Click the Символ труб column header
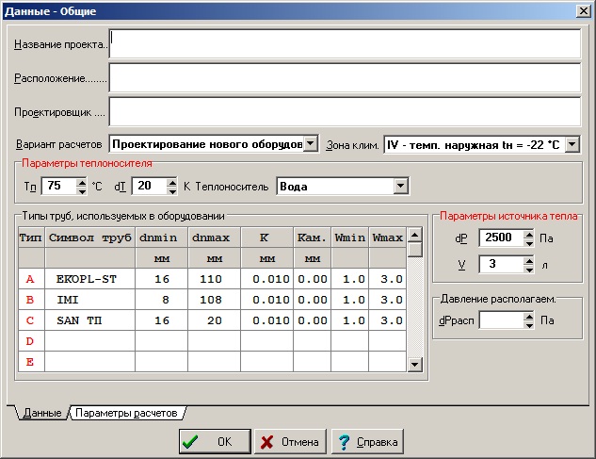Screen dimensions: 596x459 [x=89, y=238]
